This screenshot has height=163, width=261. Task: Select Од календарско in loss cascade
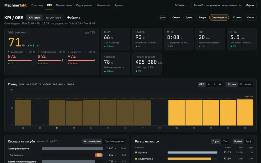[114, 141]
